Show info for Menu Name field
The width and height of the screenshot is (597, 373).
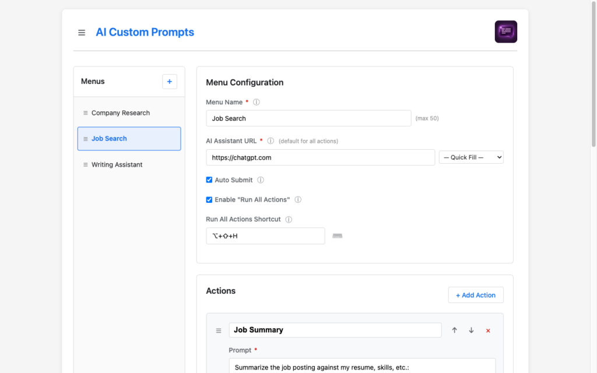pyautogui.click(x=257, y=102)
